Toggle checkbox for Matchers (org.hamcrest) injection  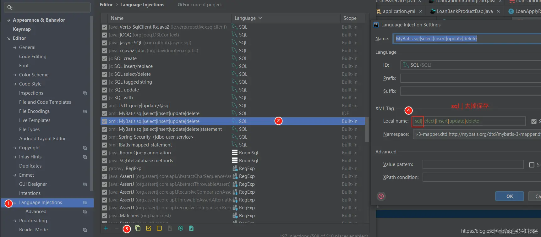click(x=105, y=216)
